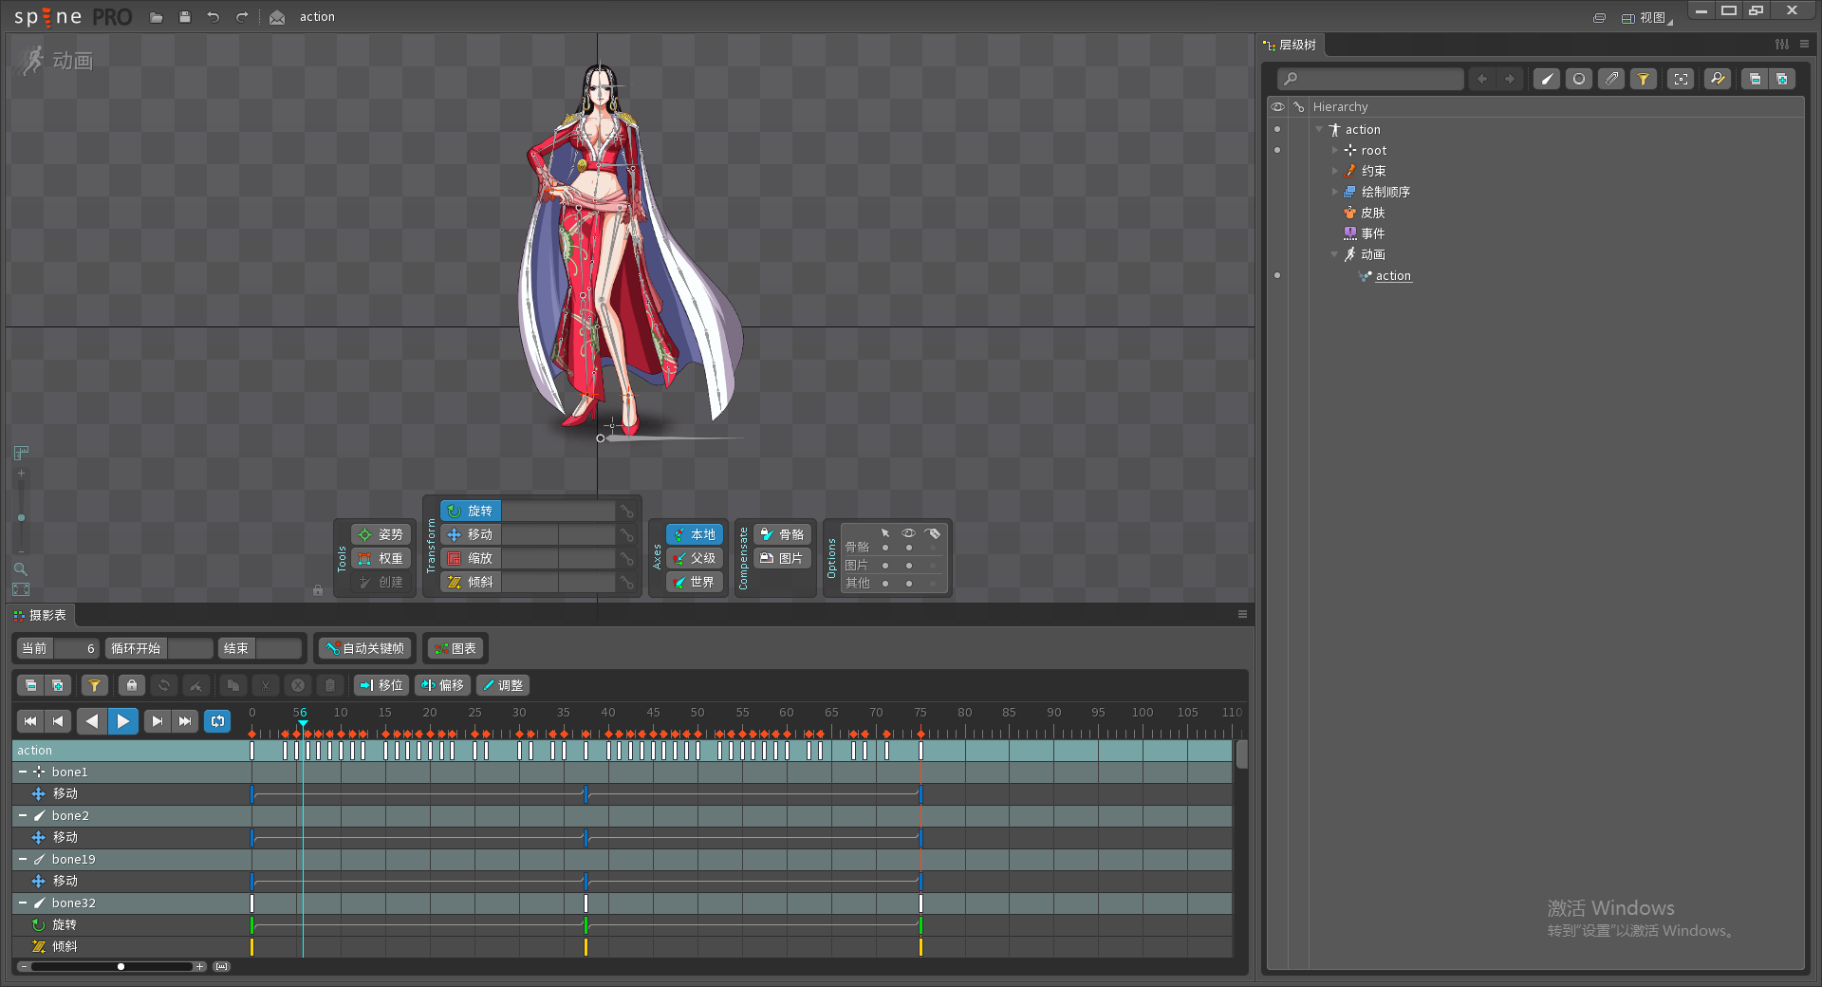This screenshot has width=1822, height=987.
Task: Select action animation in hierarchy
Action: coord(1393,276)
